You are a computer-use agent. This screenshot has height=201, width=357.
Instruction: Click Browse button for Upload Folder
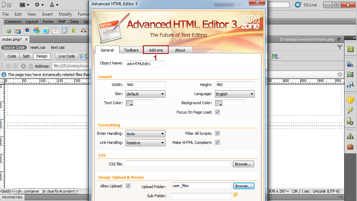click(244, 186)
